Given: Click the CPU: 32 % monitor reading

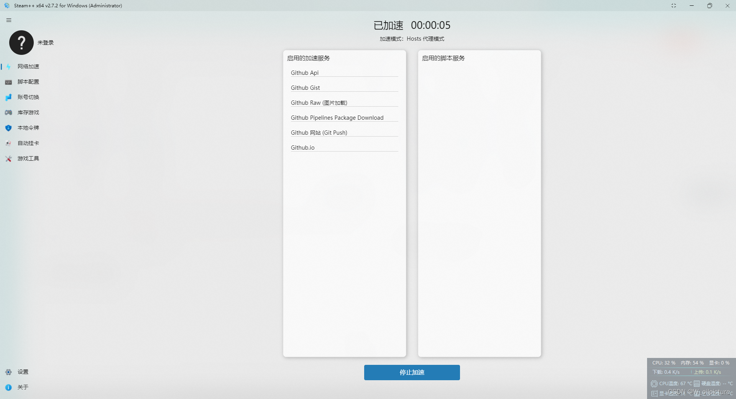Looking at the screenshot, I should point(664,363).
